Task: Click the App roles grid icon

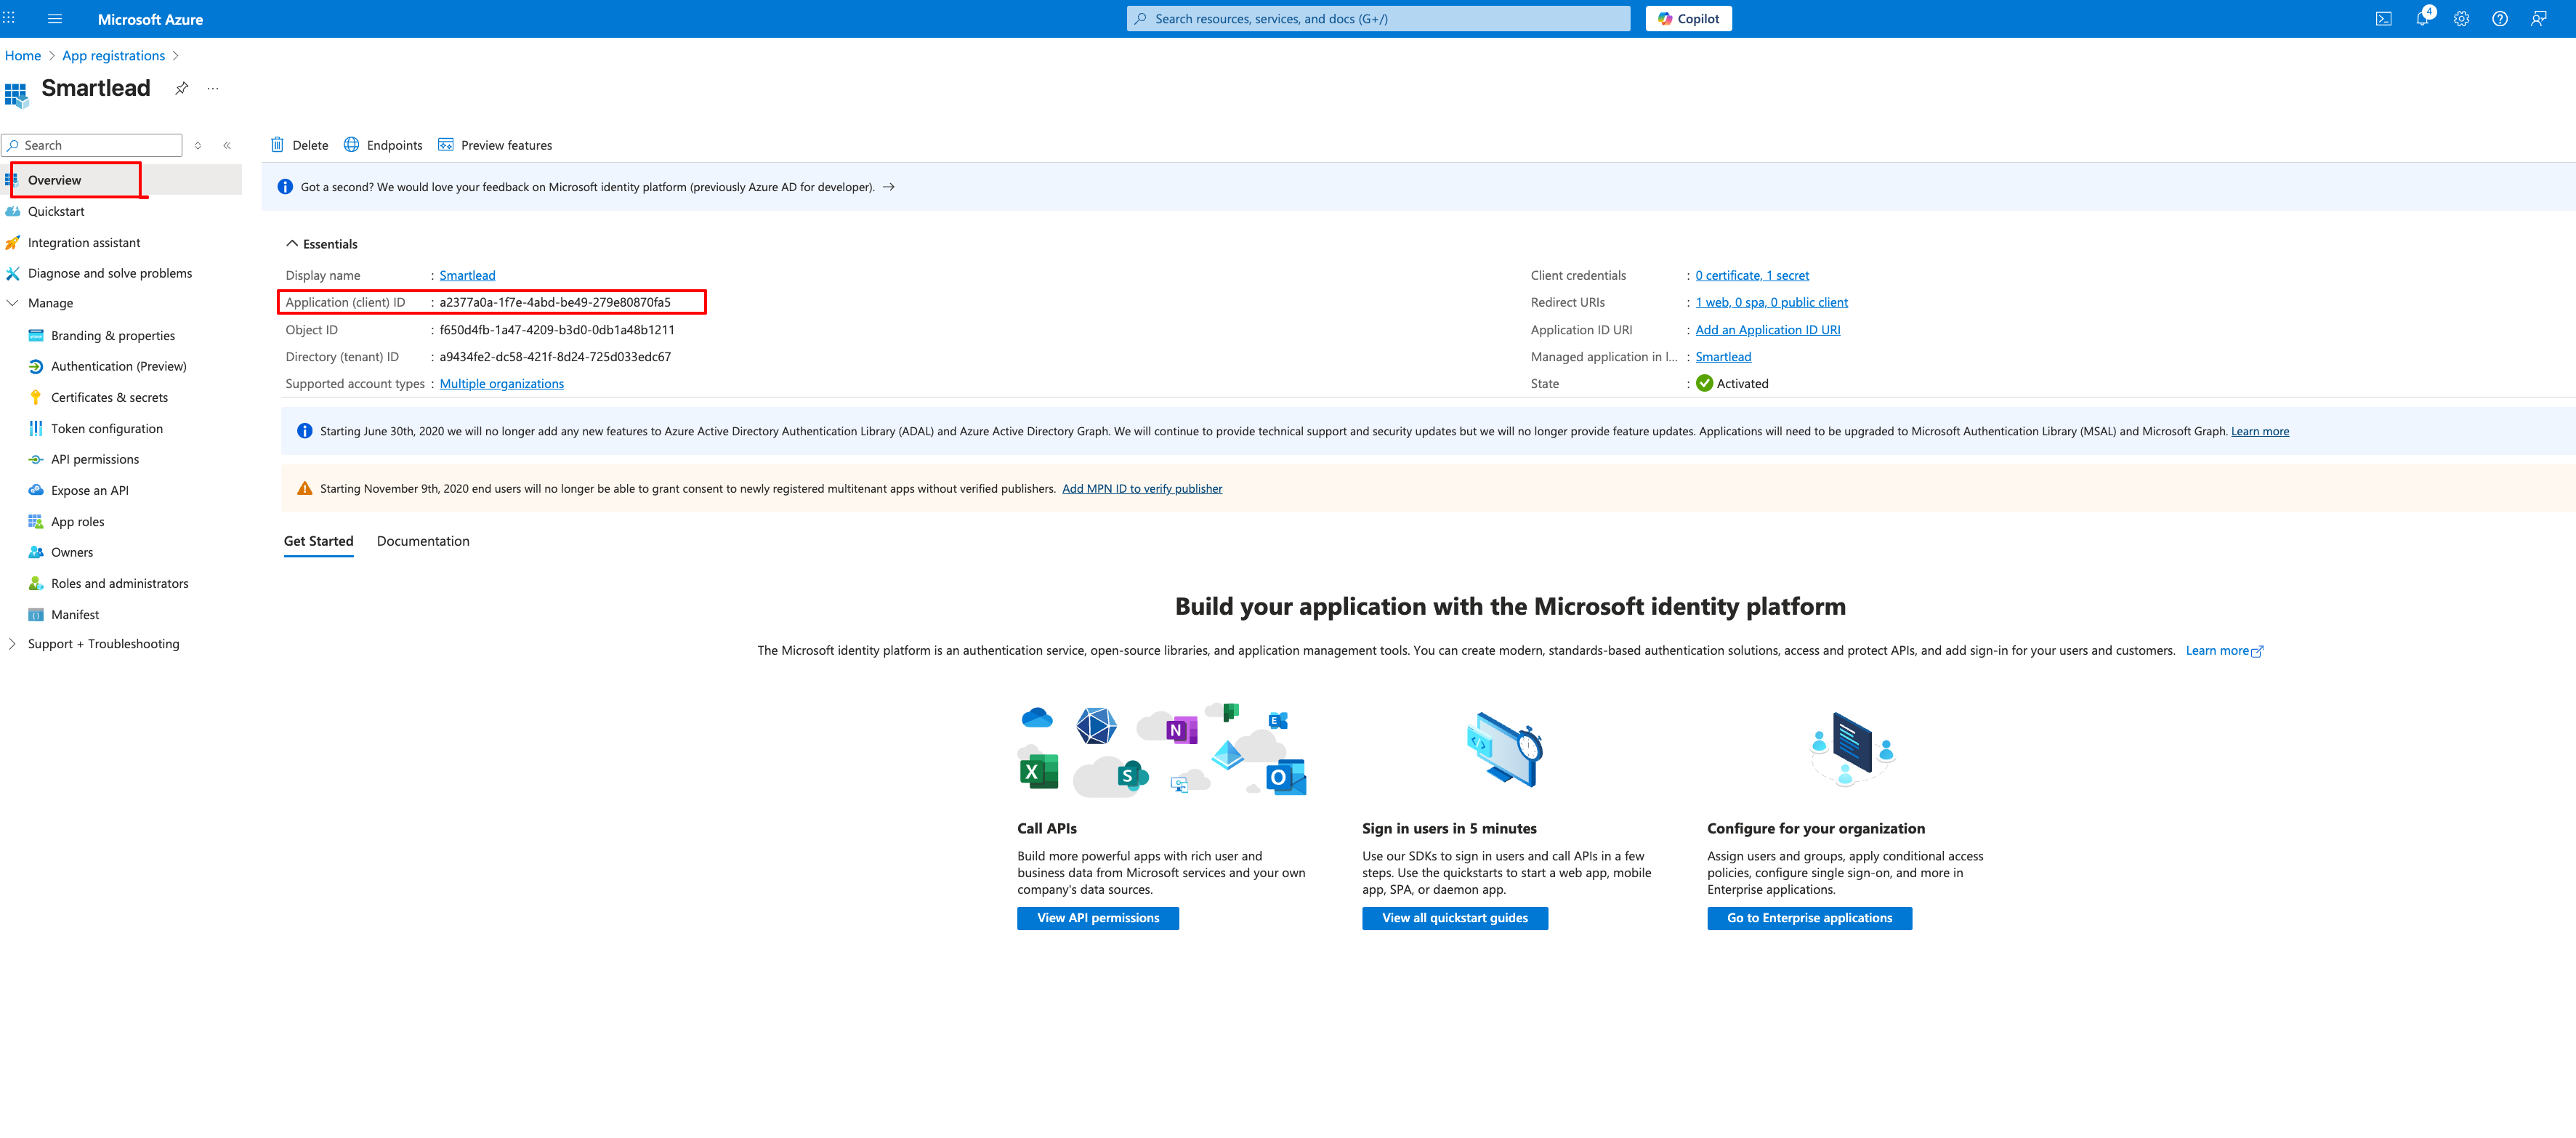Action: [x=36, y=522]
